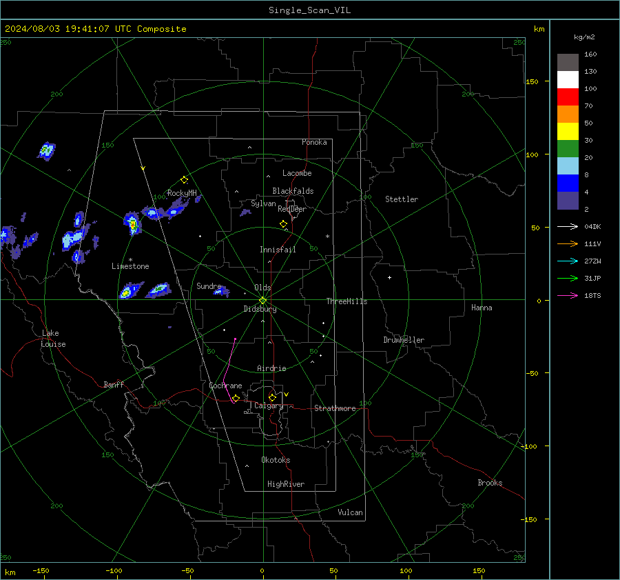Screen dimensions: 620x580
Task: Click the storm cell with red core northwest of Limestone
Action: coord(133,223)
